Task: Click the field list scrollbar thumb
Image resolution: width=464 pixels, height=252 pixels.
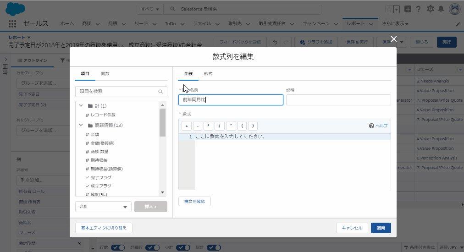Action: (x=162, y=122)
